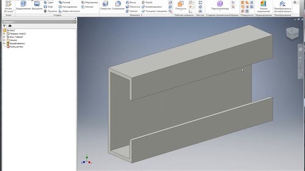Expand the Вид: Главный node
The image size is (305, 171).
4,37
